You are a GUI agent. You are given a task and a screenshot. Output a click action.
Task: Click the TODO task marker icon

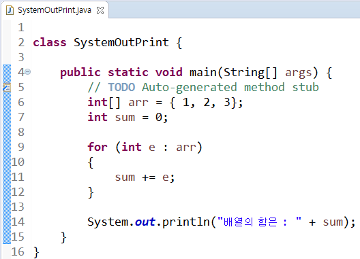[7, 87]
